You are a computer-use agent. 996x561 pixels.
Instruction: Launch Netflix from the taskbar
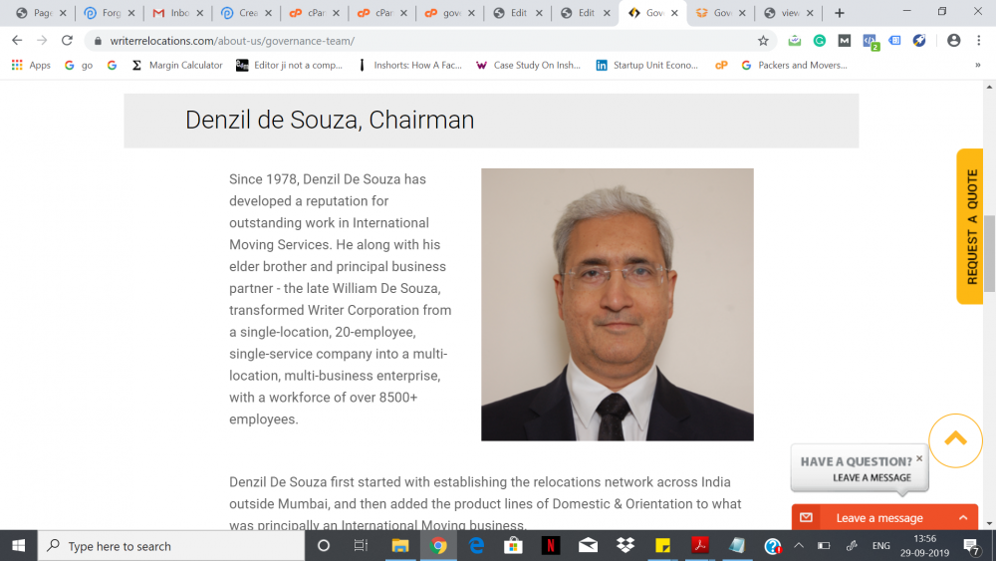551,546
